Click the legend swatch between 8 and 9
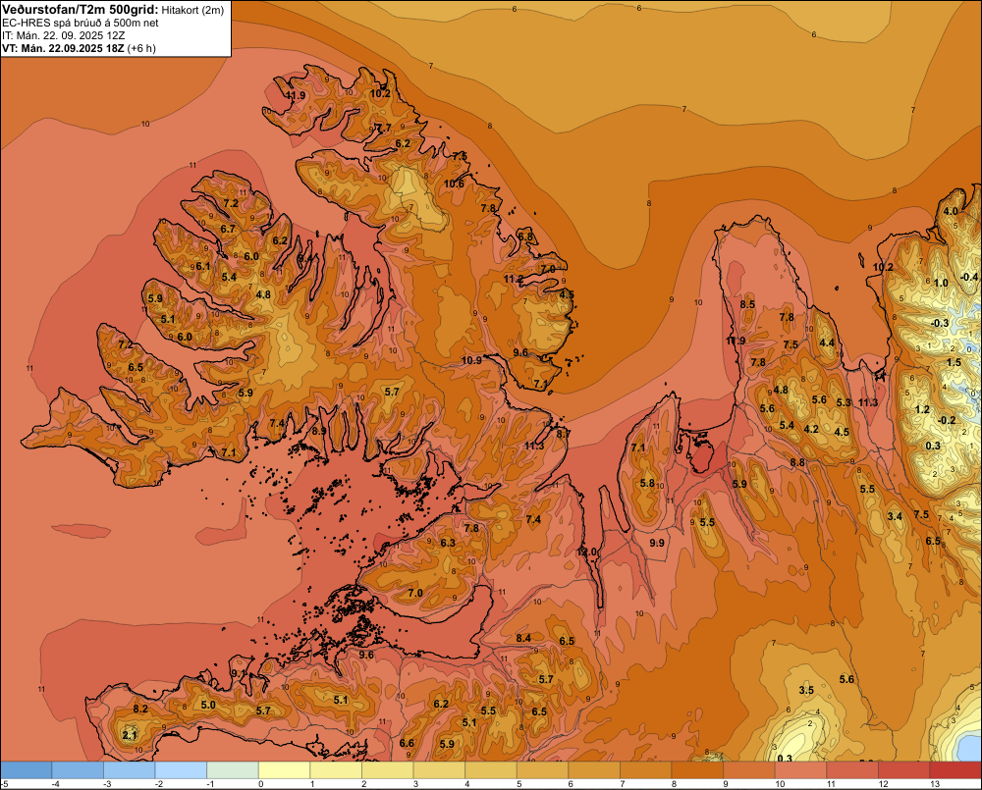The image size is (982, 790). (x=697, y=770)
